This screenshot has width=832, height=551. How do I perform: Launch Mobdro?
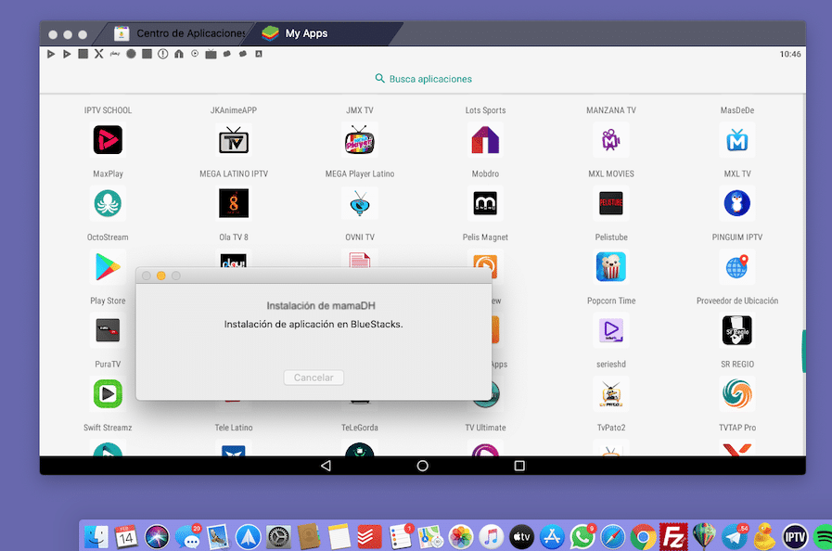pyautogui.click(x=485, y=139)
